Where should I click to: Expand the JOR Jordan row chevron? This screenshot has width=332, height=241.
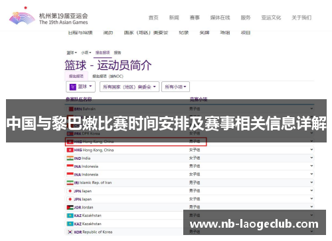point(311,207)
